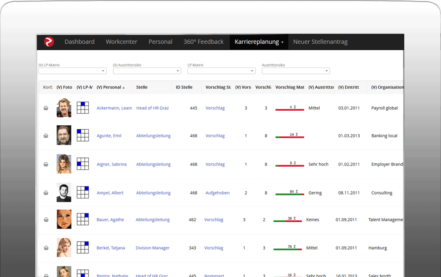
Task: Select the Consulting organisation cell
Action: coord(381,193)
